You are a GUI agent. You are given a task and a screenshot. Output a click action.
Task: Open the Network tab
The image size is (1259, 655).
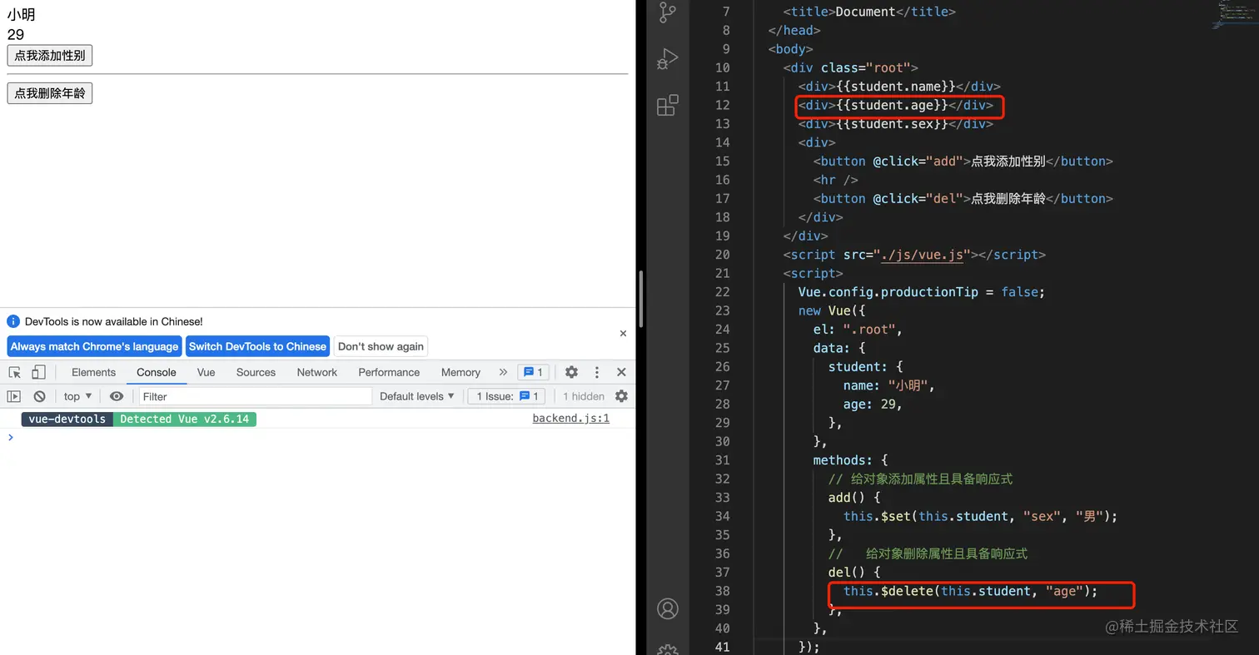coord(317,372)
